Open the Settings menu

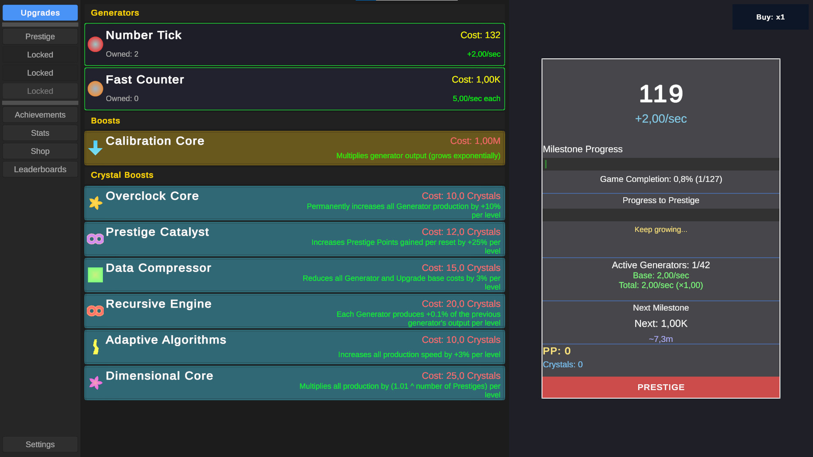(40, 444)
